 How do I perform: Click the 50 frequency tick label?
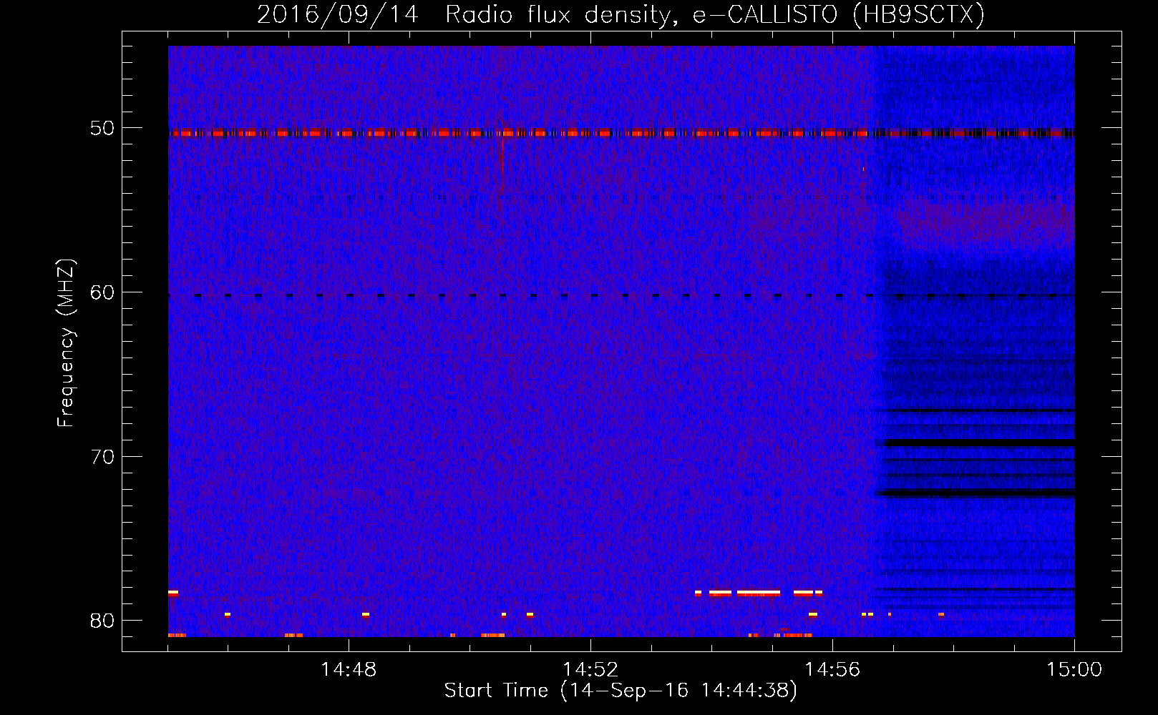point(102,128)
